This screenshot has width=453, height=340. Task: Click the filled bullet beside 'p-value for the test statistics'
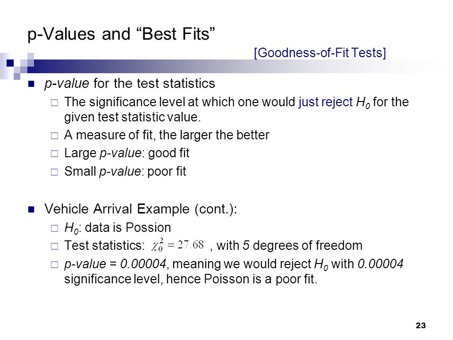tap(31, 84)
